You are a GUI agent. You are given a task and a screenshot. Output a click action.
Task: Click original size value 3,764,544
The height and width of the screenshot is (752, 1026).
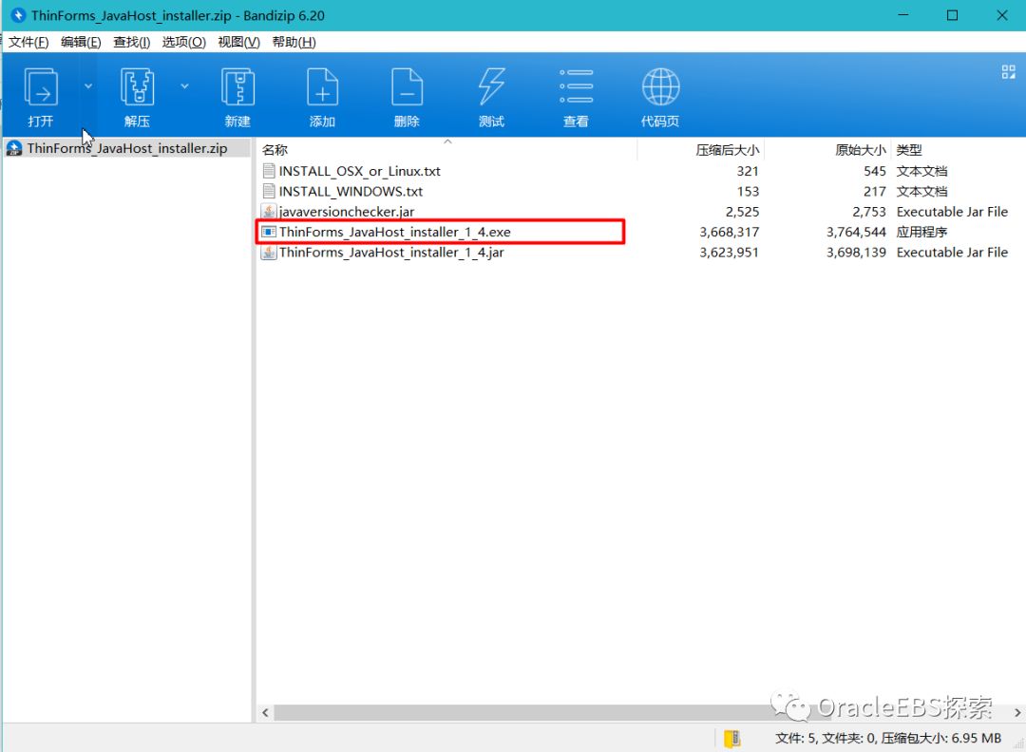click(x=856, y=232)
